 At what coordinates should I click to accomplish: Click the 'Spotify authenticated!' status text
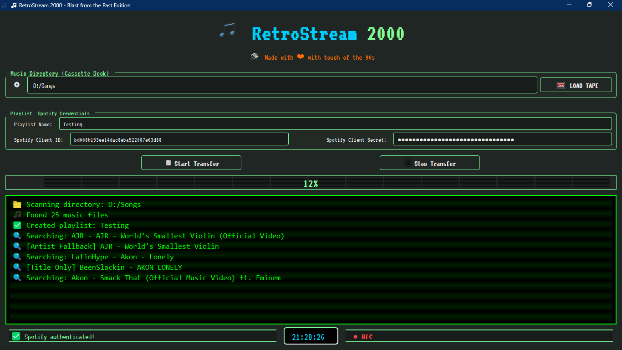tap(60, 337)
